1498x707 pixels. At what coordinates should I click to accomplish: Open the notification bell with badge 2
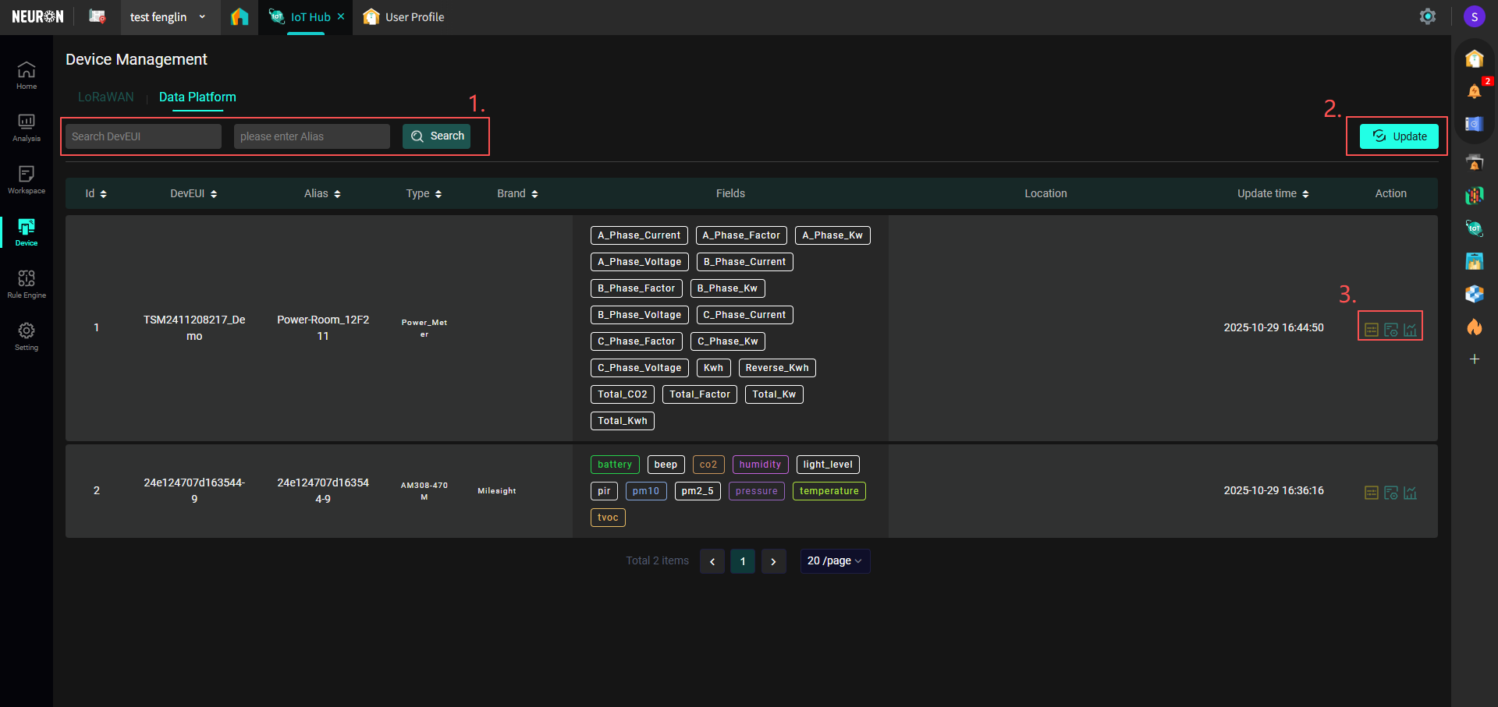pos(1474,91)
